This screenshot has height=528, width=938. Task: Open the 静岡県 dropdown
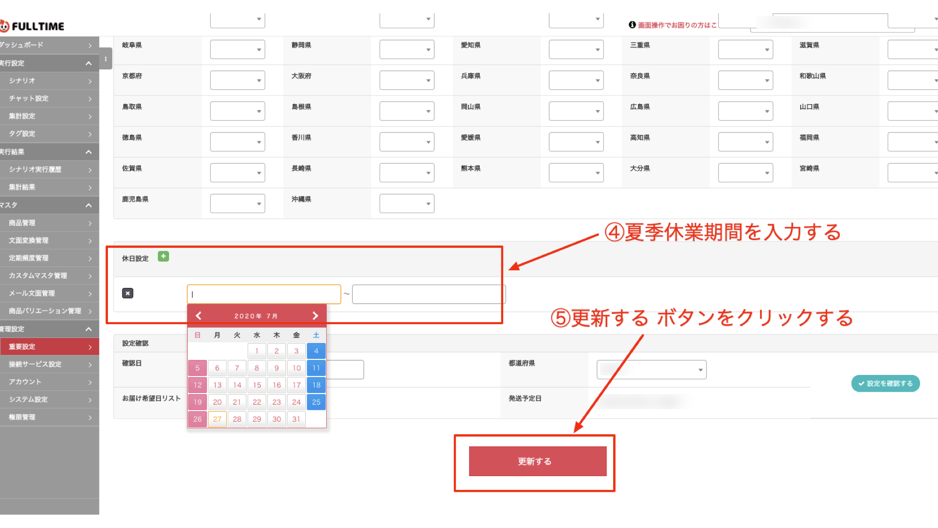pyautogui.click(x=407, y=49)
